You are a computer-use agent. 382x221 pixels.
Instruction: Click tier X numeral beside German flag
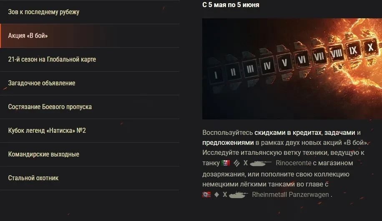pyautogui.click(x=225, y=194)
